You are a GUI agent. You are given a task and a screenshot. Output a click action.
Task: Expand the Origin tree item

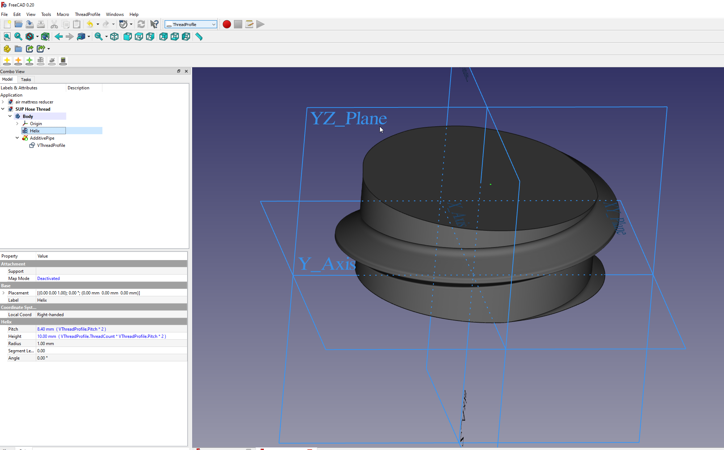pyautogui.click(x=17, y=124)
